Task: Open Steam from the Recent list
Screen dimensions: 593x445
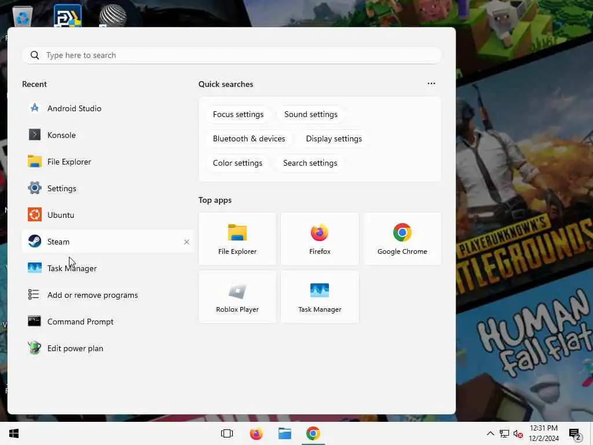Action: point(108,242)
